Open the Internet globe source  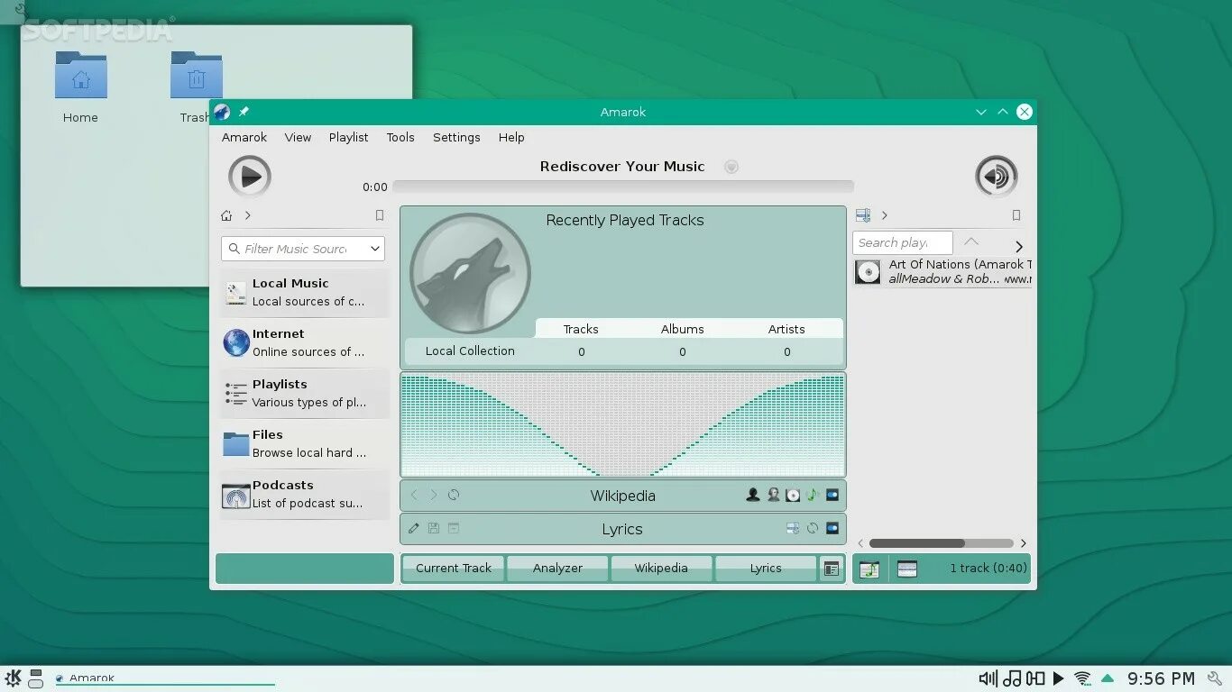pyautogui.click(x=305, y=342)
